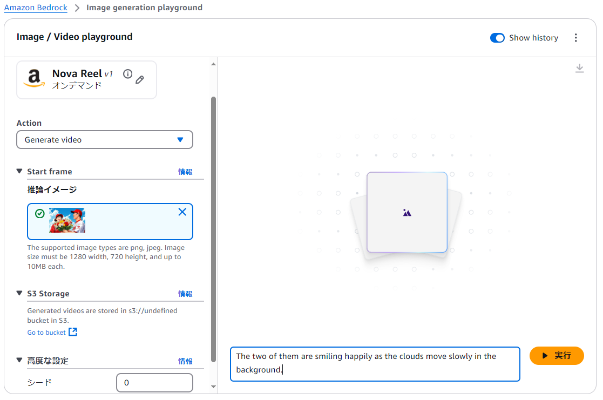Open the three-dot options menu
Screen dimensions: 603x400
575,38
